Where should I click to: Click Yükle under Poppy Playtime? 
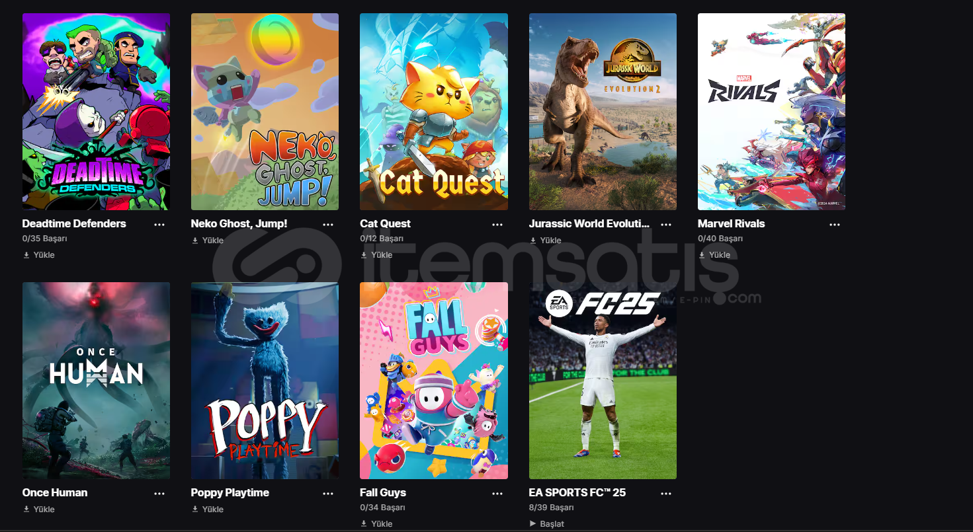(208, 510)
